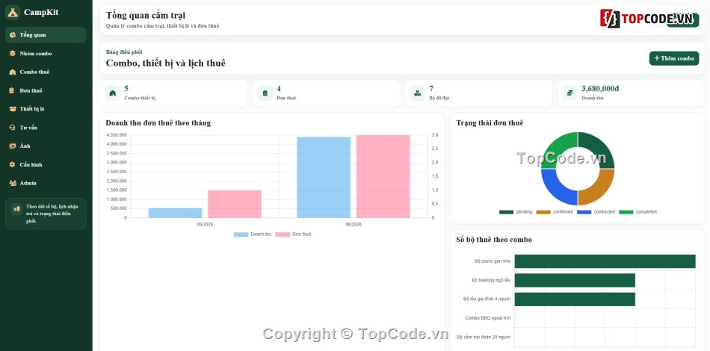Click the Thiết bị lẻ box icon

tap(13, 109)
